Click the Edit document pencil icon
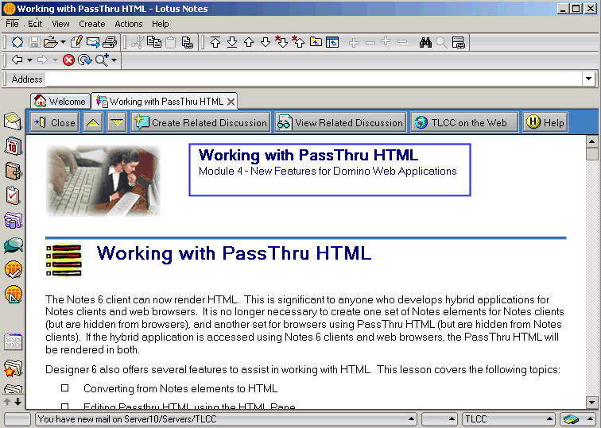The image size is (601, 428). coord(76,42)
